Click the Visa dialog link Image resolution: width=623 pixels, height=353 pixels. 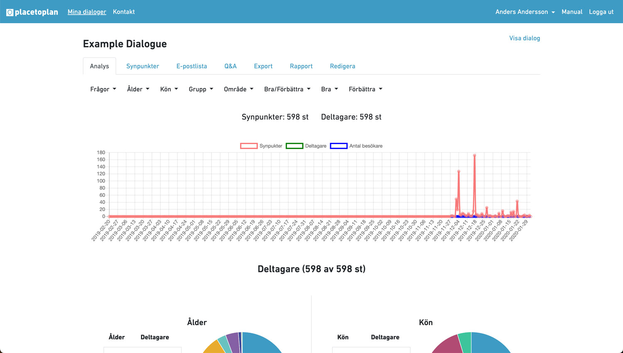[524, 38]
